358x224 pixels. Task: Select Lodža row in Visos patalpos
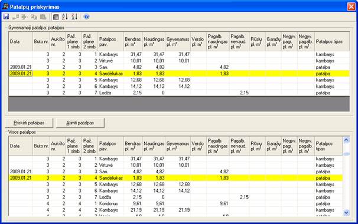point(175,197)
